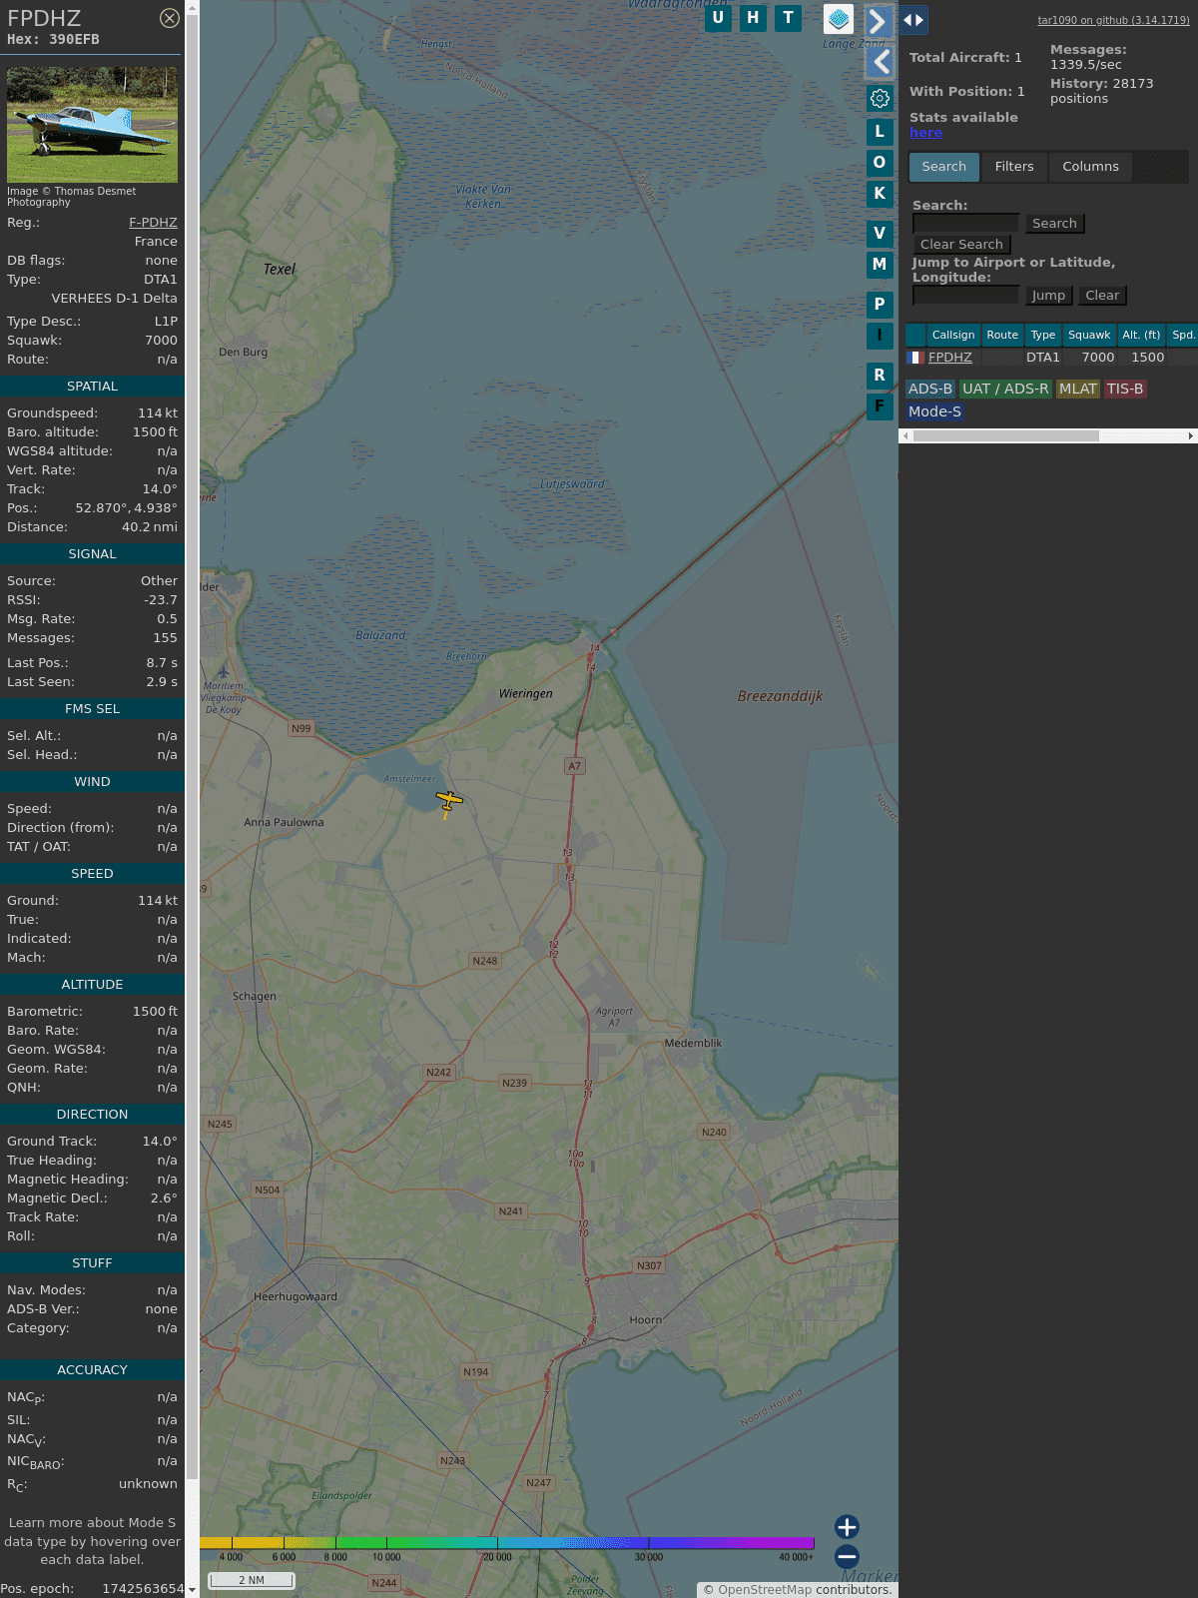1198x1598 pixels.
Task: Click the Clear Search button
Action: point(961,245)
